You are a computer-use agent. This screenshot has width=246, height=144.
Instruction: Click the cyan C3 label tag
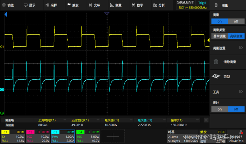[55, 132]
